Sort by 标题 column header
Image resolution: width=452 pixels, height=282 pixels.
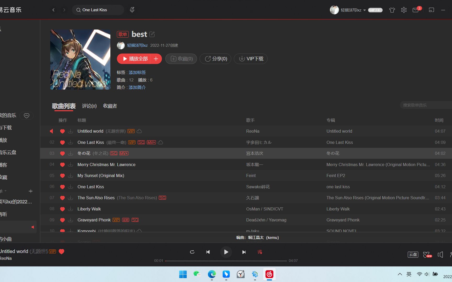click(x=82, y=120)
